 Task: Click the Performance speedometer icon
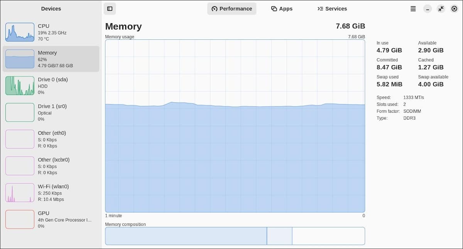(x=215, y=8)
